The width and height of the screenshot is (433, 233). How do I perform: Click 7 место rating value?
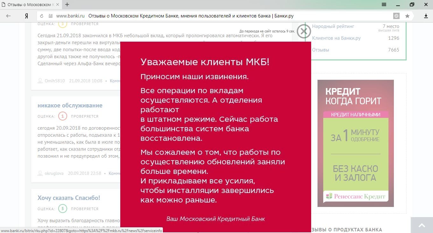(x=391, y=26)
